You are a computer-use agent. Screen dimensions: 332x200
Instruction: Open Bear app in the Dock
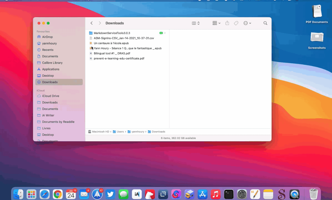[150, 194]
